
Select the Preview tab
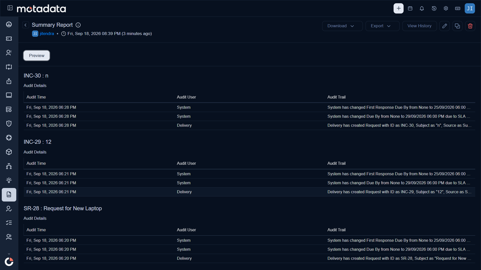pos(37,55)
